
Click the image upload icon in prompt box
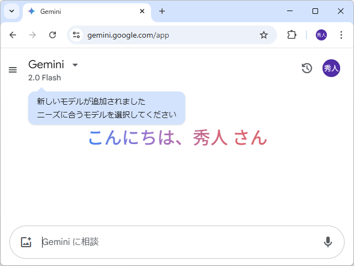(26, 242)
